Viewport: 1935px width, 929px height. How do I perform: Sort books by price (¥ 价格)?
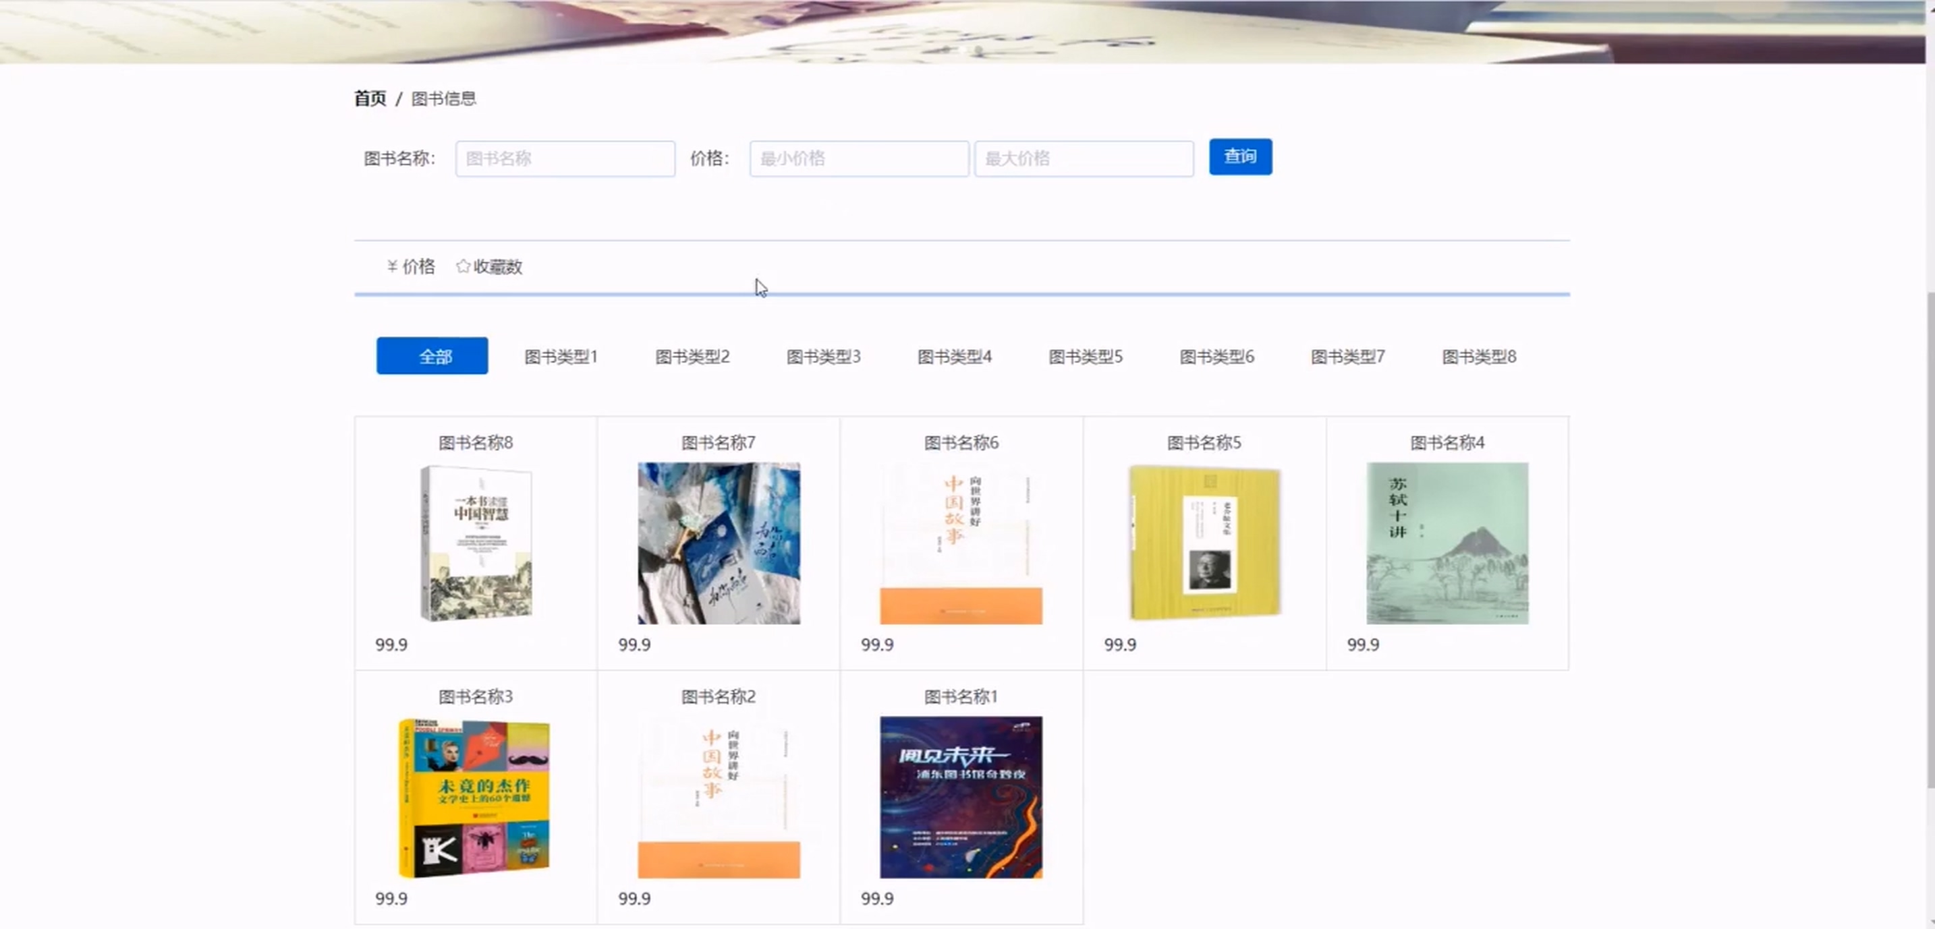pos(411,266)
